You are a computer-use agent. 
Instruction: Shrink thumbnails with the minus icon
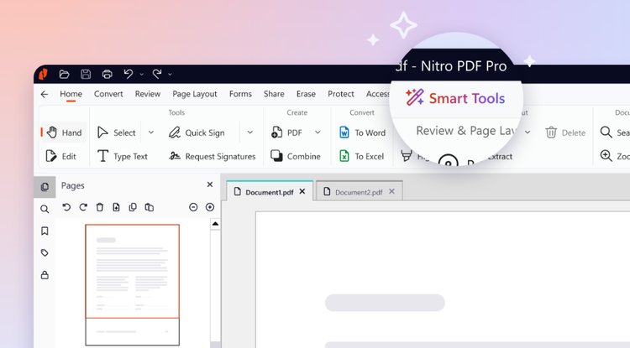(x=193, y=207)
